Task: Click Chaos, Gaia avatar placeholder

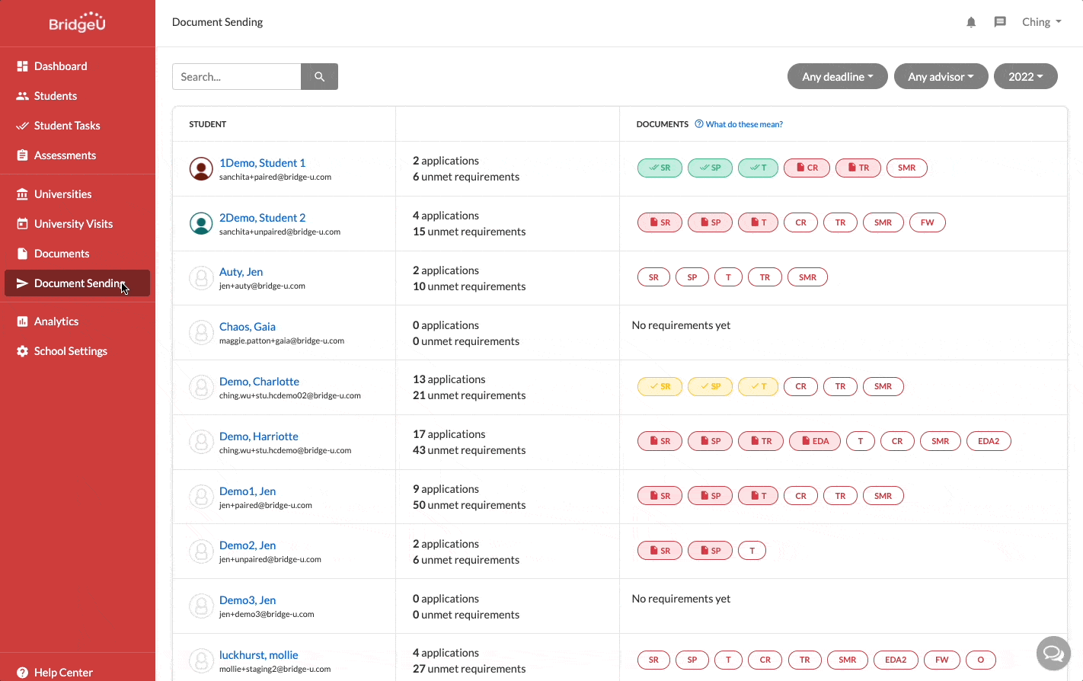Action: (201, 333)
